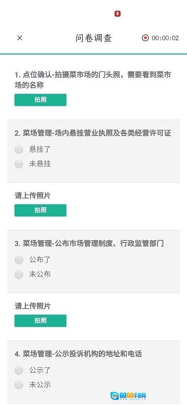The width and height of the screenshot is (187, 405).
Task: Click question 1 text about 门头照
Action: coord(93,80)
